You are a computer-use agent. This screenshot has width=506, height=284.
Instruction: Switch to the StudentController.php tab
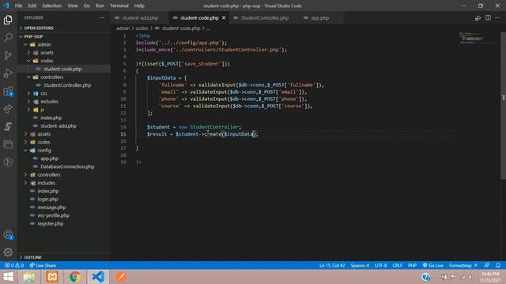click(265, 18)
